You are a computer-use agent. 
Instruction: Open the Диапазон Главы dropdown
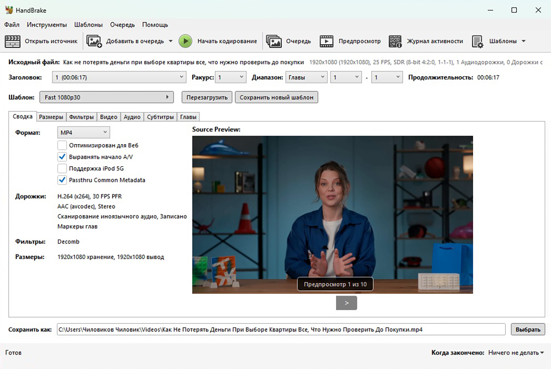coord(306,77)
